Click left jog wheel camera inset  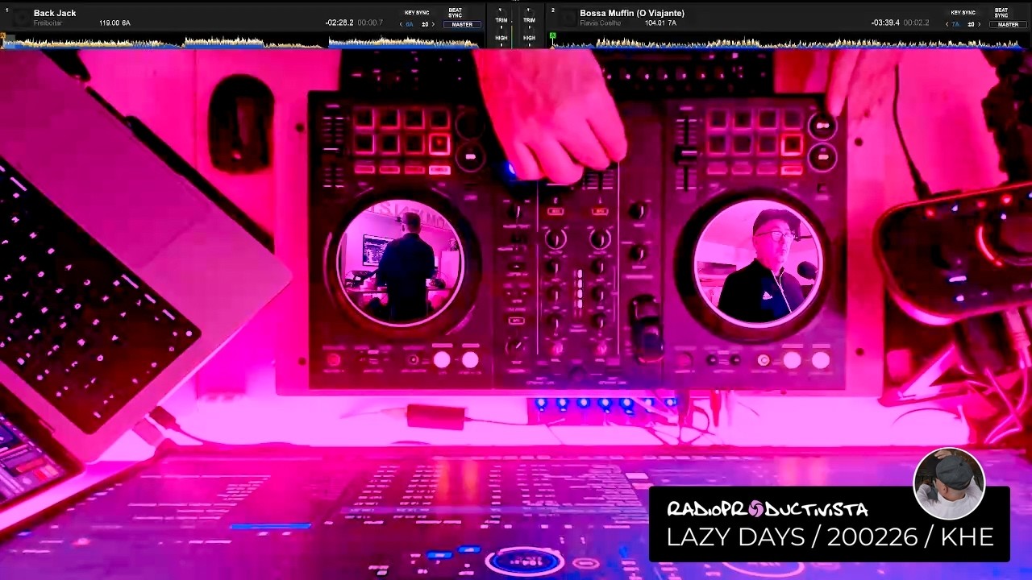coord(400,263)
